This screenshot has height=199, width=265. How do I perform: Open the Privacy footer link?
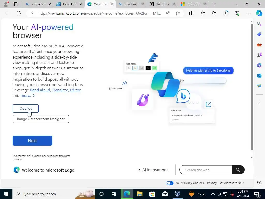[212, 183]
